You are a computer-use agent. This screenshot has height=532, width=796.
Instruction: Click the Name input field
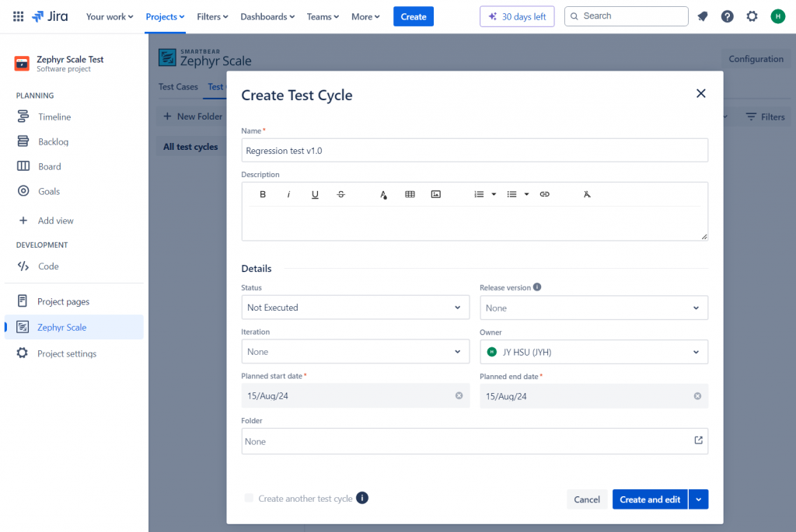click(475, 151)
